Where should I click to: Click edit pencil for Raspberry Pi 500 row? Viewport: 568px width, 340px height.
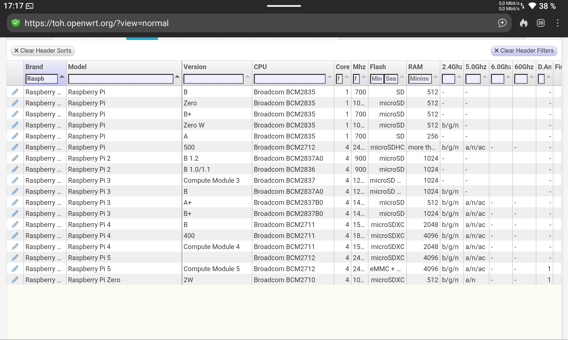(x=15, y=147)
